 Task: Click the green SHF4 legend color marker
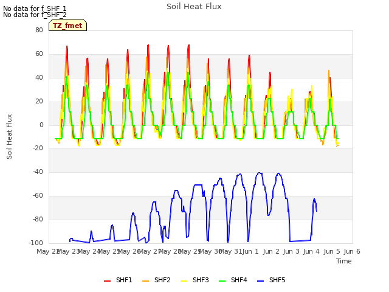pos(222,281)
